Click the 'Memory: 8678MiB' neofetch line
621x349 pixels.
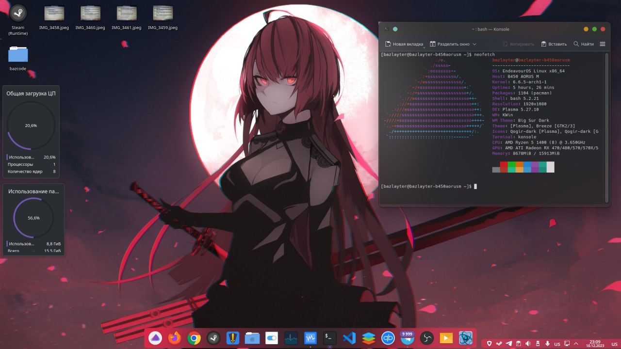[x=526, y=153]
